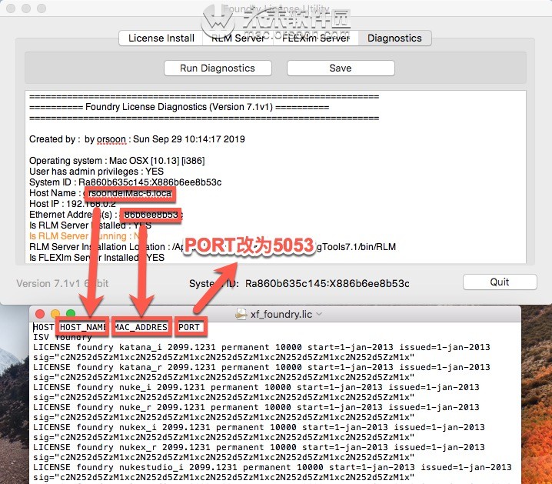The image size is (552, 484).
Task: Select the Diagnostics tab
Action: (394, 38)
